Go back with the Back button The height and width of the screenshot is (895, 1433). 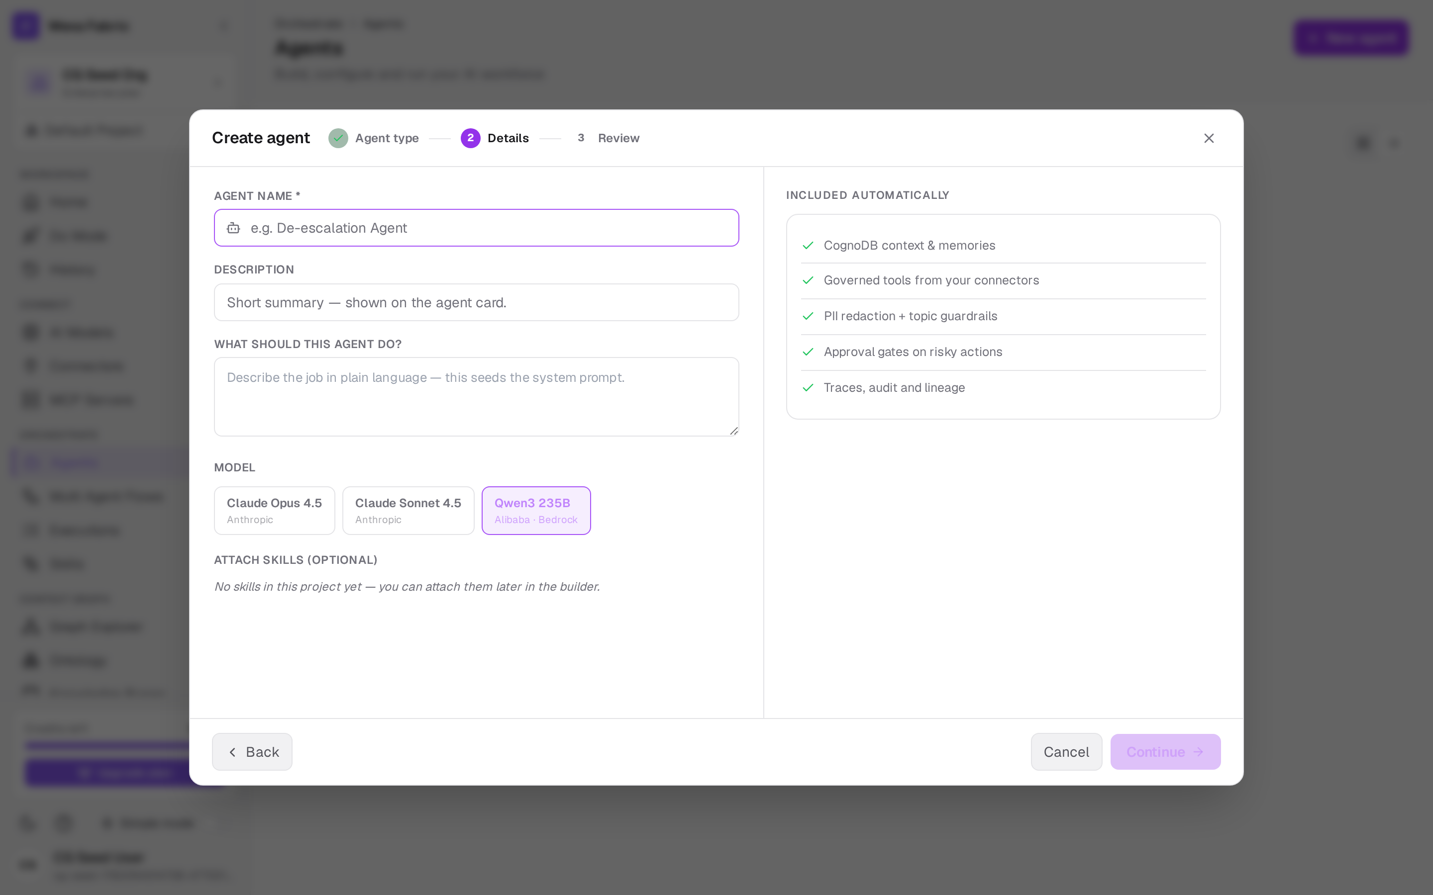click(x=252, y=752)
